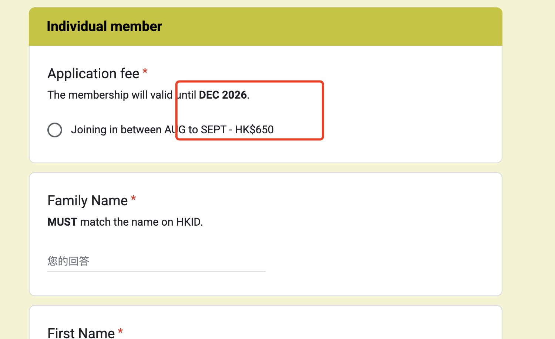
Task: Click the required asterisk next to First Name
Action: point(120,331)
